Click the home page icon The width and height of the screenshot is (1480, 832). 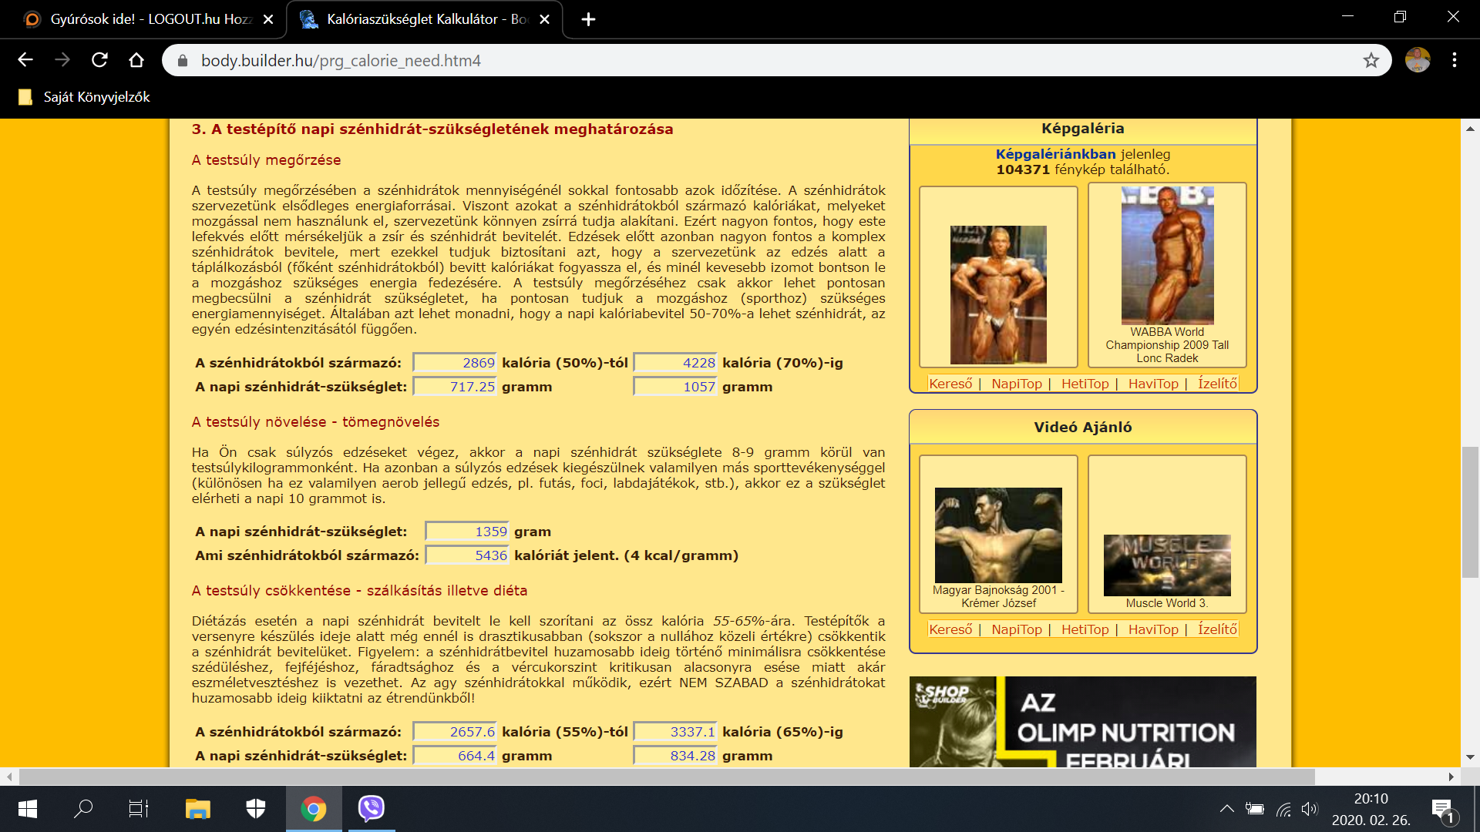click(x=136, y=60)
